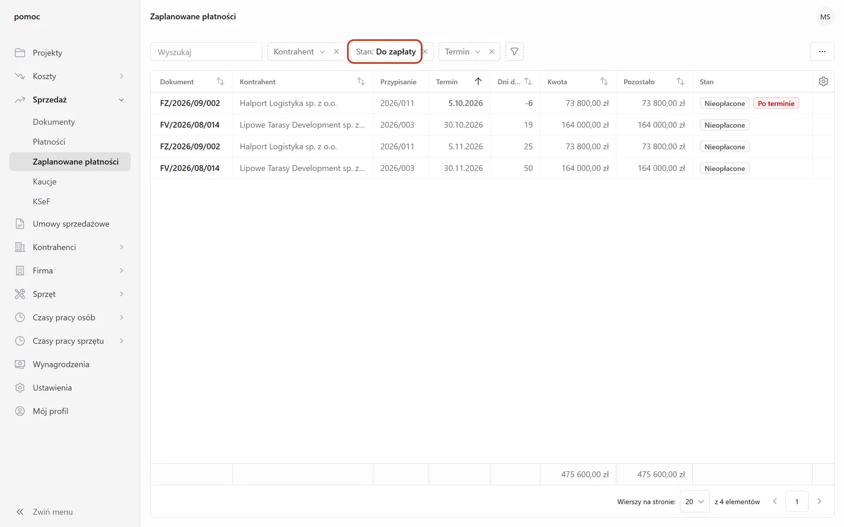Click the Wyszukaj search field
The height and width of the screenshot is (527, 844).
206,52
